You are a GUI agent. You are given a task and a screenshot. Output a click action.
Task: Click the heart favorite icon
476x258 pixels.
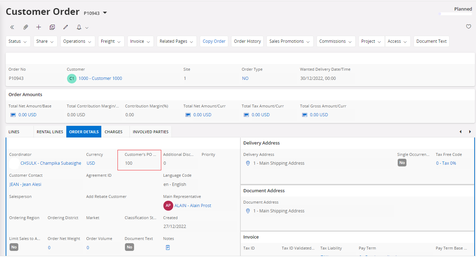coord(469,27)
